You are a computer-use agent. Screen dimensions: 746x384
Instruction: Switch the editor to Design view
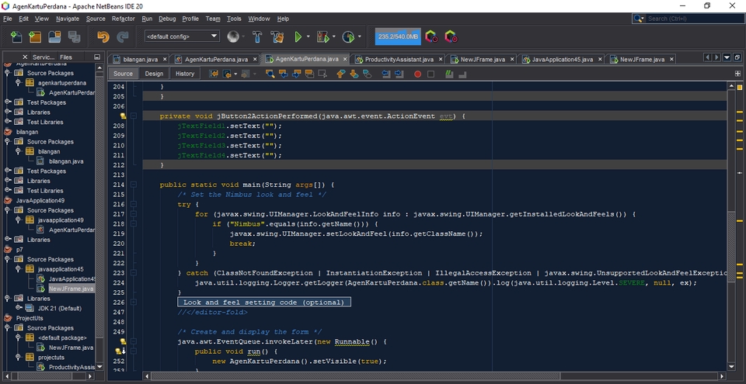tap(154, 74)
